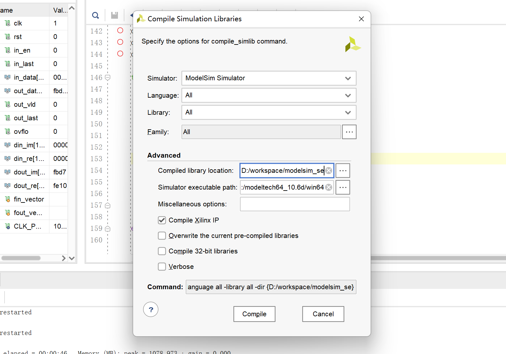Collapse code fold marker at line 157
506x354 pixels.
click(108, 205)
